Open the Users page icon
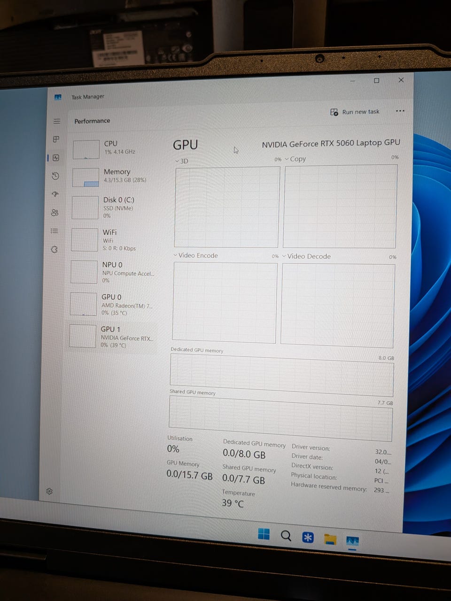Viewport: 451px width, 601px height. [x=55, y=213]
